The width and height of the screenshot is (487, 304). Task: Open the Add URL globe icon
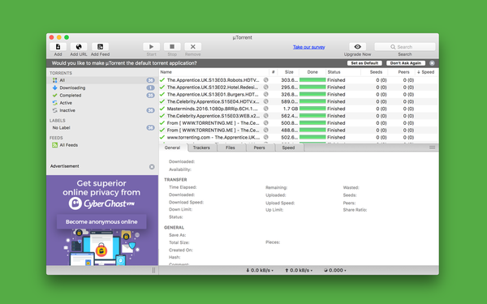pyautogui.click(x=79, y=46)
